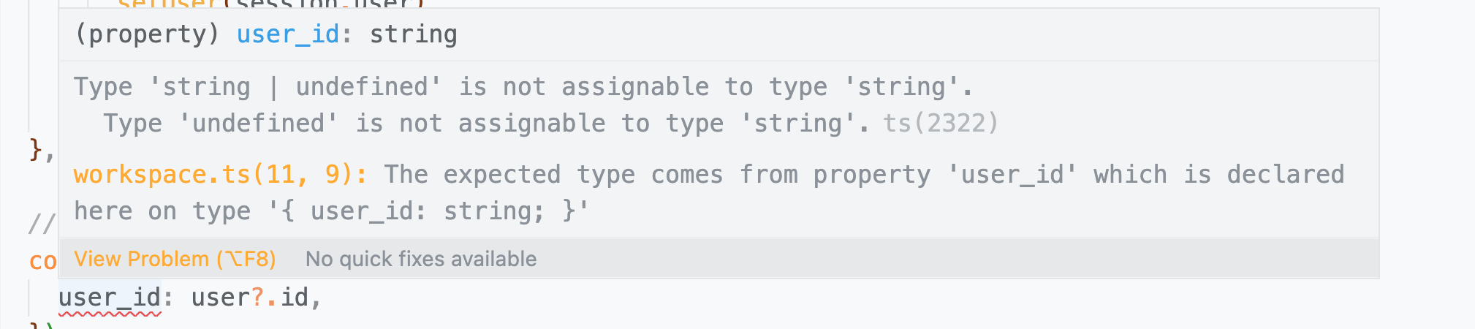This screenshot has height=329, width=1475.
Task: Click the // comment start in editor
Action: tap(42, 223)
